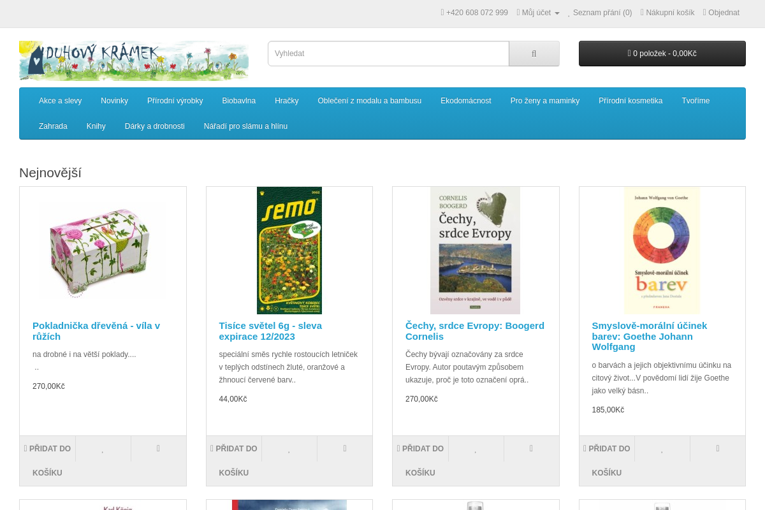Add Pokladnička dřevěná to wish list
Image resolution: width=765 pixels, height=510 pixels.
[103, 449]
